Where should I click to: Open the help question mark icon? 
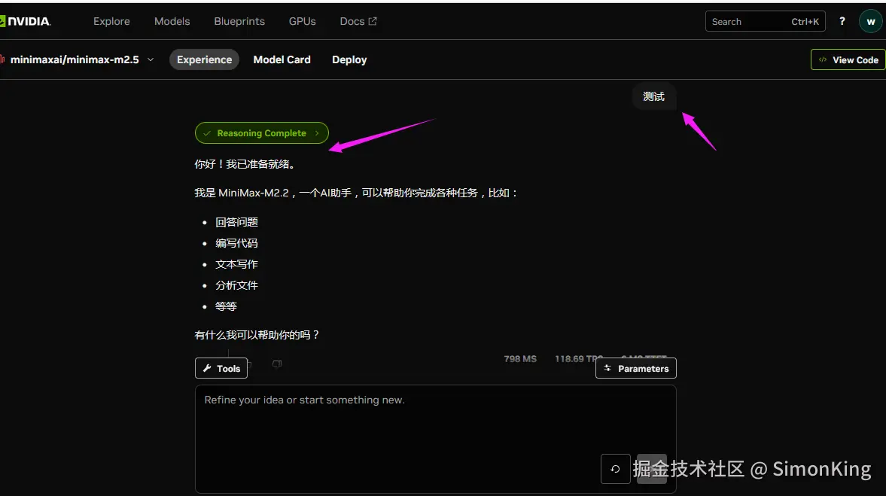pos(842,21)
